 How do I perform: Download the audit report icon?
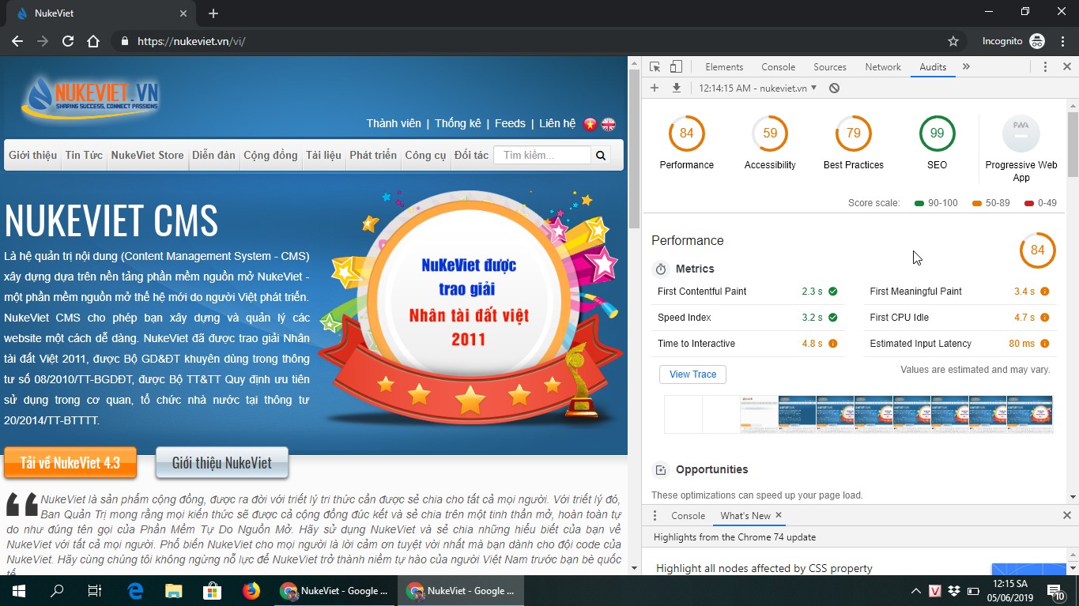(x=677, y=88)
